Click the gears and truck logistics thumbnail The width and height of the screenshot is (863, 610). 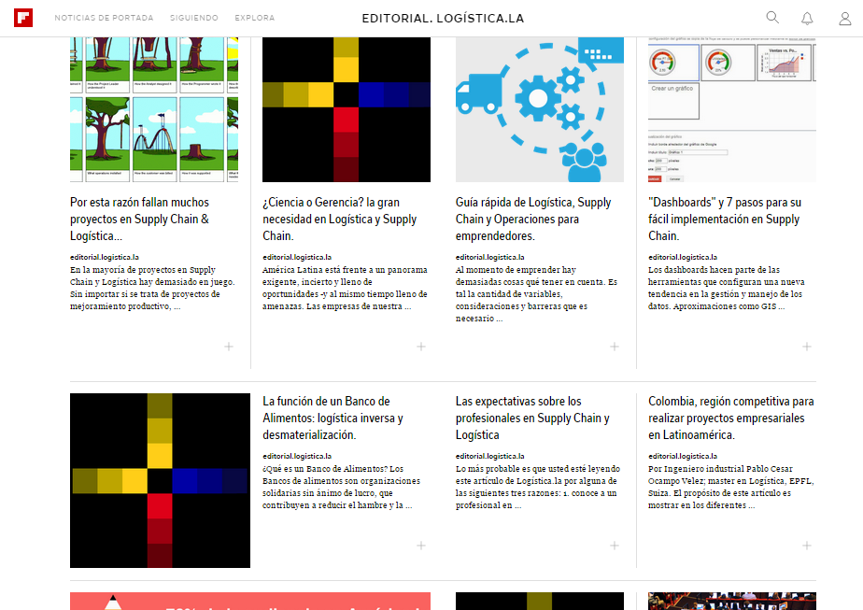(540, 109)
